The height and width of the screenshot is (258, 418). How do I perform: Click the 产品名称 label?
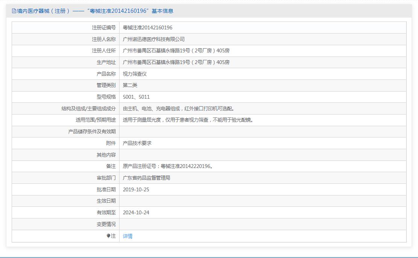click(x=106, y=74)
